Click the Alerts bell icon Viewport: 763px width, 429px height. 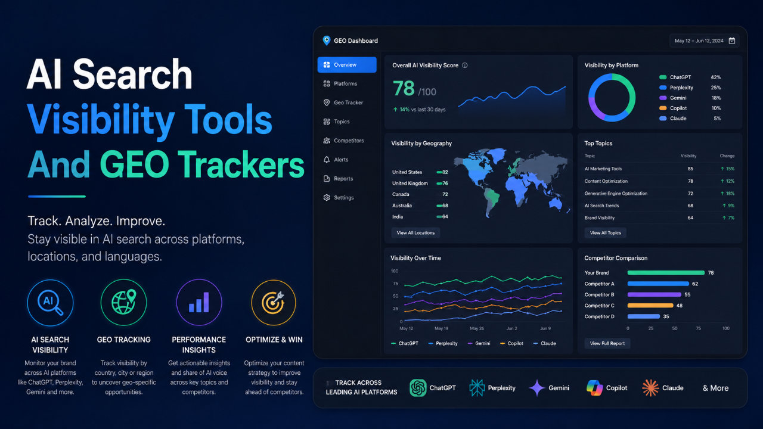[327, 160]
